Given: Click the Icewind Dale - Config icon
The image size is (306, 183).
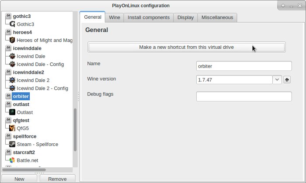Looking at the screenshot, I should pyautogui.click(x=12, y=64).
